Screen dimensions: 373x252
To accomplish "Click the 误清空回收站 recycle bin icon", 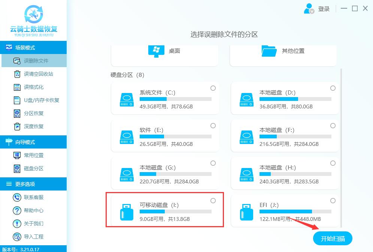I will coord(17,74).
